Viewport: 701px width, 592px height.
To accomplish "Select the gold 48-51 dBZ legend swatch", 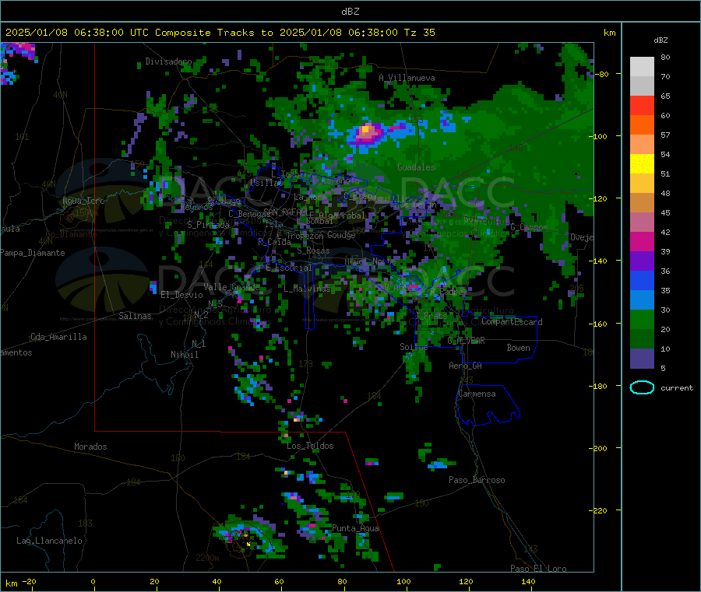I will point(642,184).
